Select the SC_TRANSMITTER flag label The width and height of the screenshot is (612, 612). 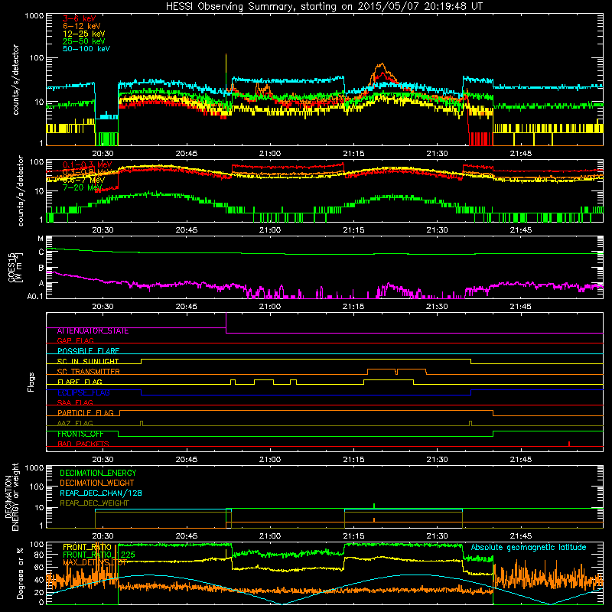pyautogui.click(x=89, y=372)
